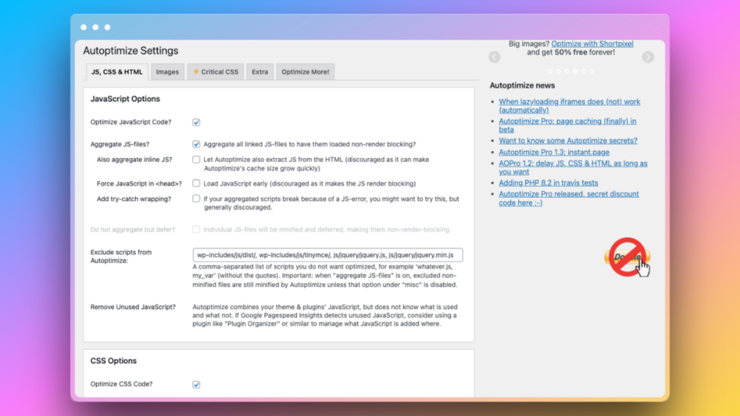Click the 'CSS Options' heading
Screen dimensions: 740x416
coord(113,360)
